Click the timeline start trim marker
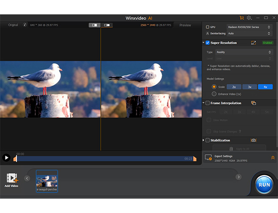This screenshot has height=213, width=278. (x=15, y=159)
